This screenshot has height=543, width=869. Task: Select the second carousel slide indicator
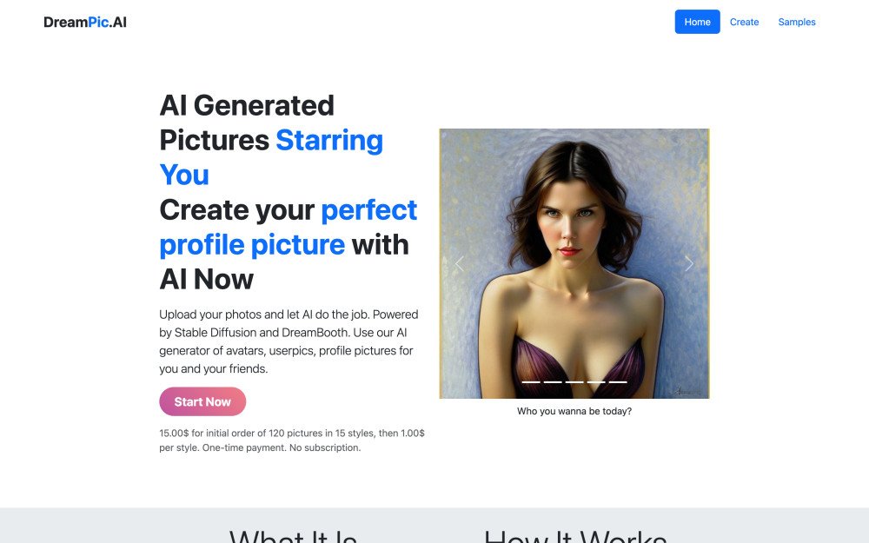pyautogui.click(x=553, y=381)
